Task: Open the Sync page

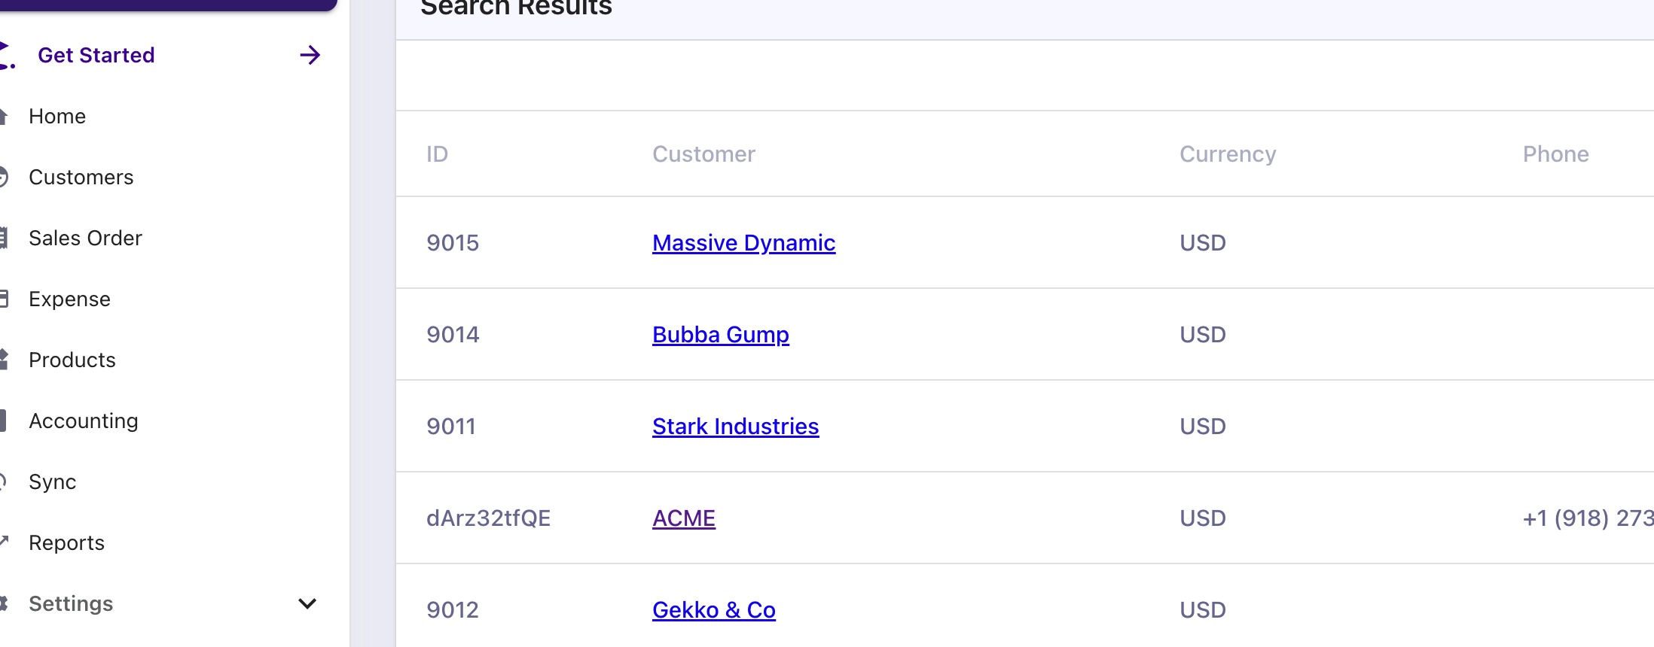Action: point(52,481)
